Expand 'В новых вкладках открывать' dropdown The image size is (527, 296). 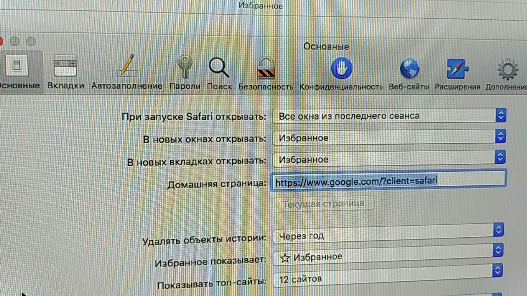389,158
